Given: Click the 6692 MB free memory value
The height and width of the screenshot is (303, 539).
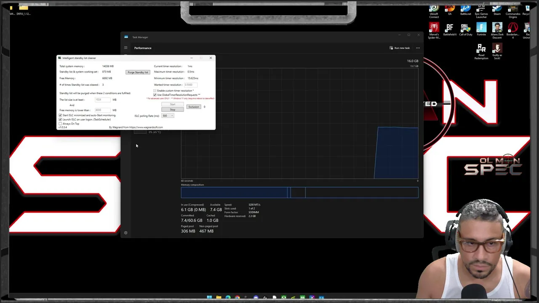Looking at the screenshot, I should point(107,78).
